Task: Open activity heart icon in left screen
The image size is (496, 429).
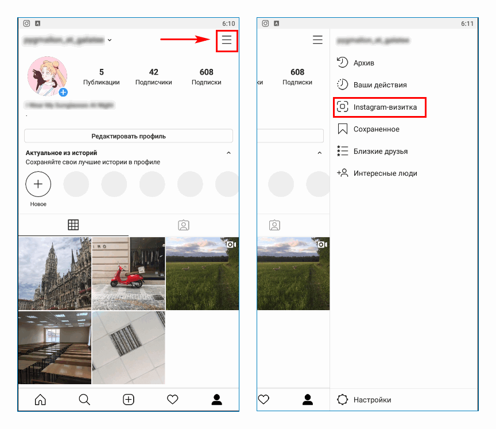Action: click(173, 400)
